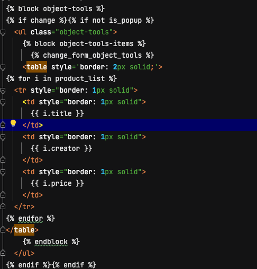Click "{% block object-tools-items %}" line
This screenshot has height=269, width=257.
84,44
